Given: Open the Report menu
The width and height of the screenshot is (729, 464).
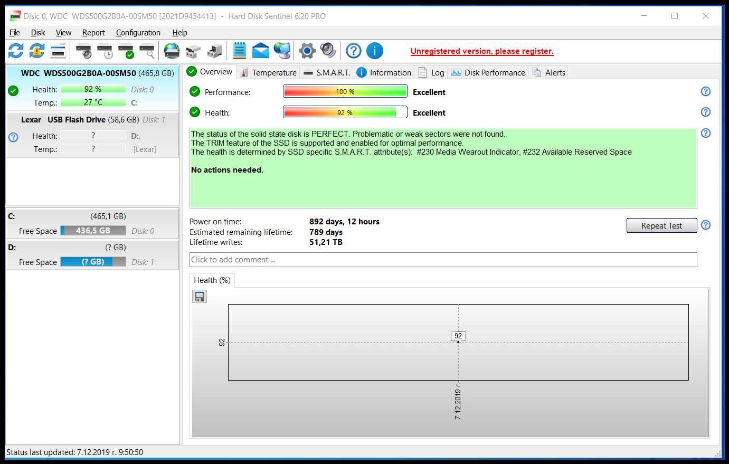Looking at the screenshot, I should (93, 33).
